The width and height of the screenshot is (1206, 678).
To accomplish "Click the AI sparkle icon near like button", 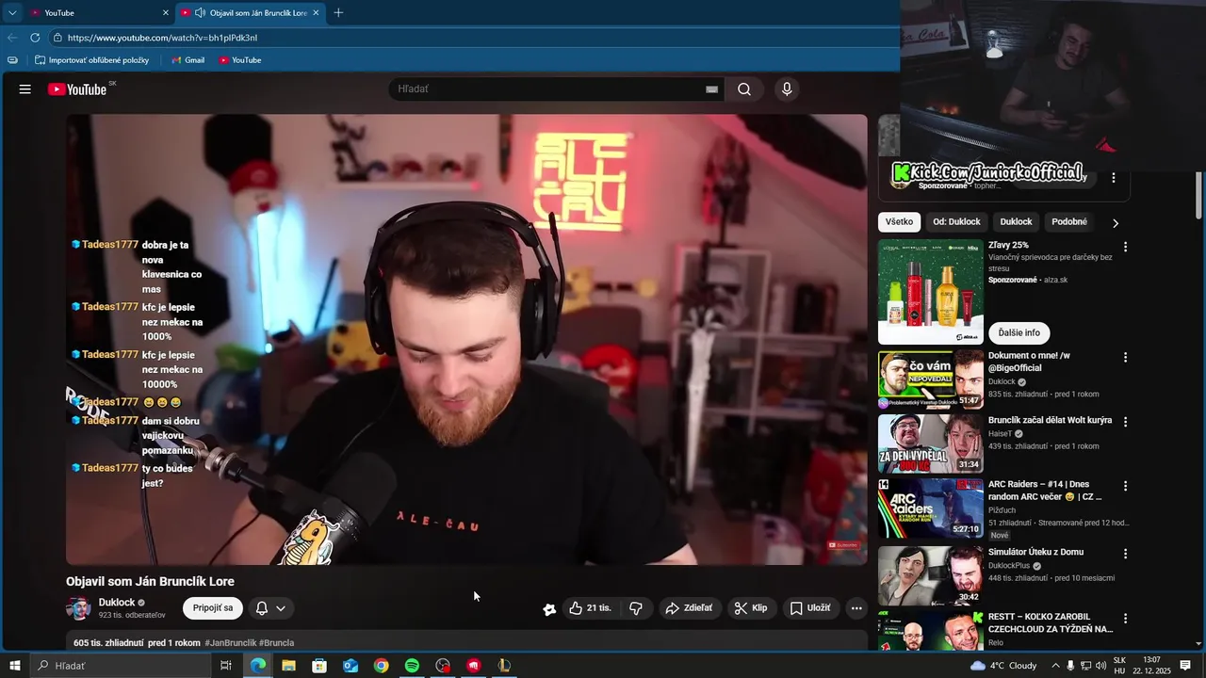I will point(549,609).
